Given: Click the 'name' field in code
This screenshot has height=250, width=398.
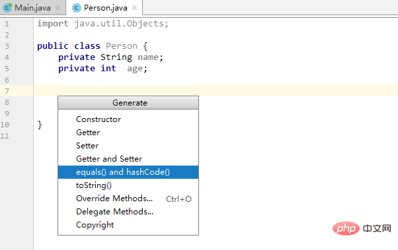Looking at the screenshot, I should (x=148, y=57).
